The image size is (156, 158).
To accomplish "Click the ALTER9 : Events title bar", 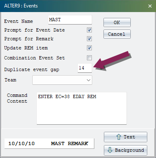I will tap(74, 6).
